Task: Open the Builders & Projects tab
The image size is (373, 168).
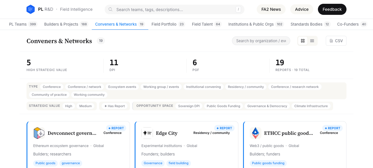Action: tap(66, 24)
